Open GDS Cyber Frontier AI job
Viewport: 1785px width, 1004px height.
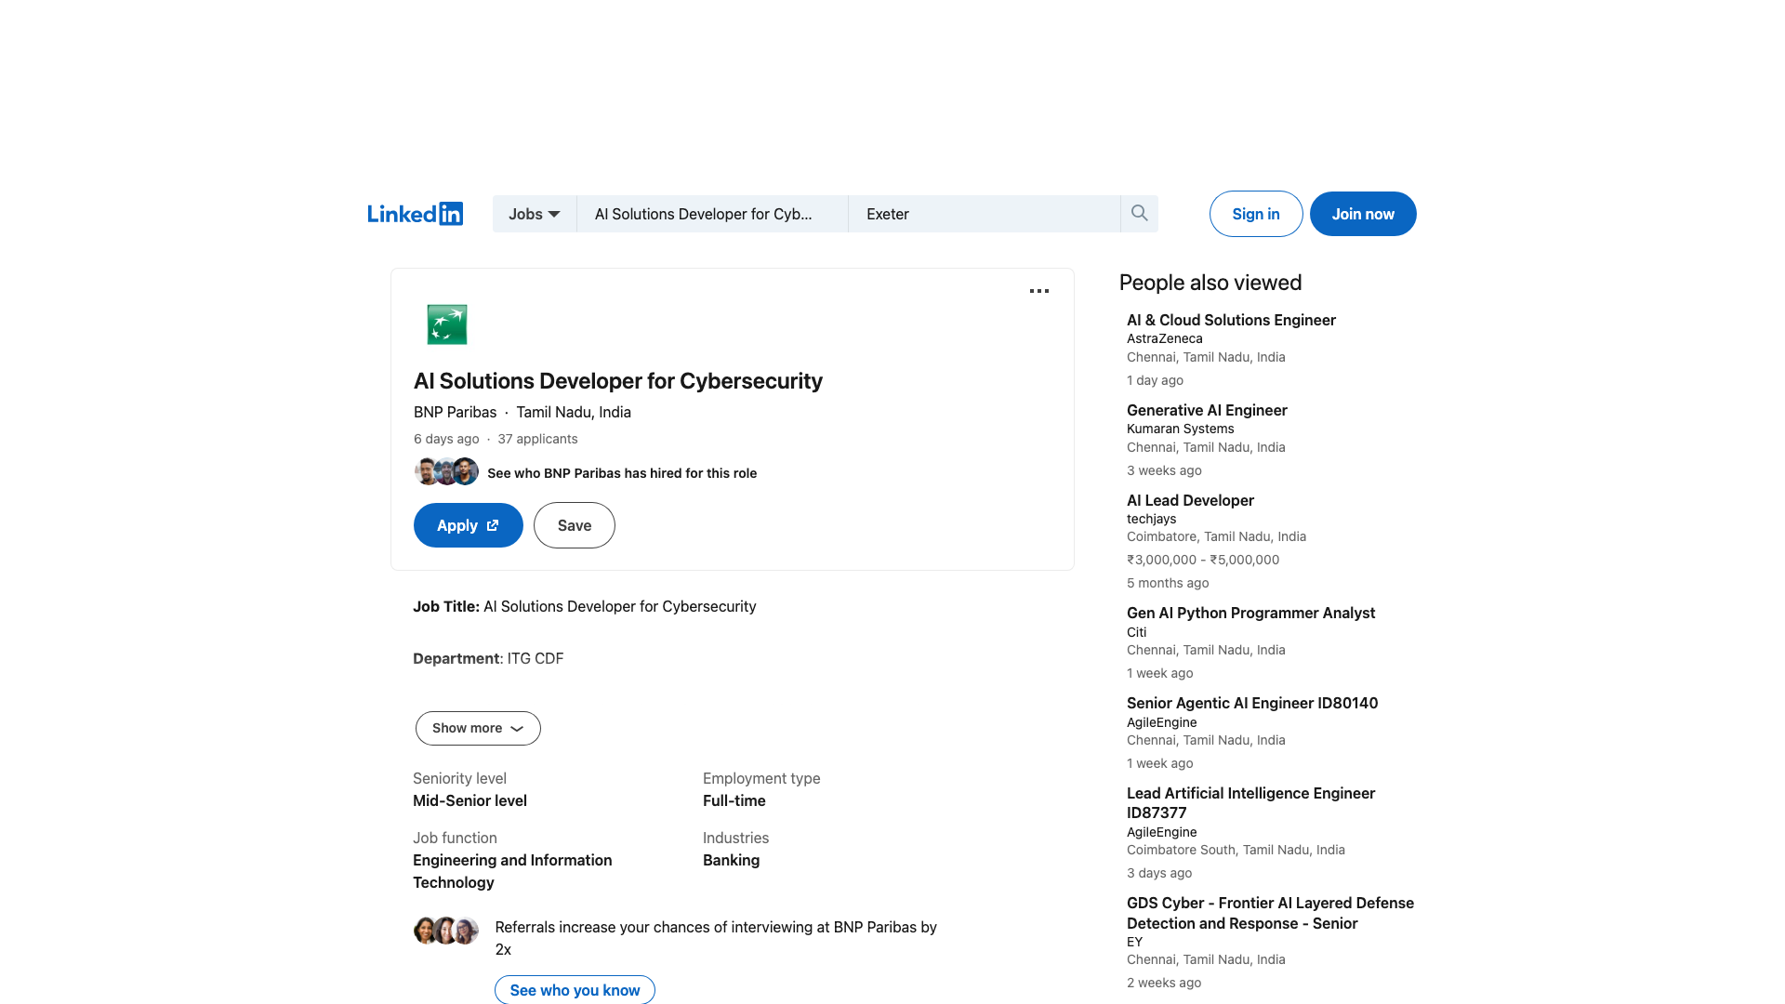point(1270,913)
